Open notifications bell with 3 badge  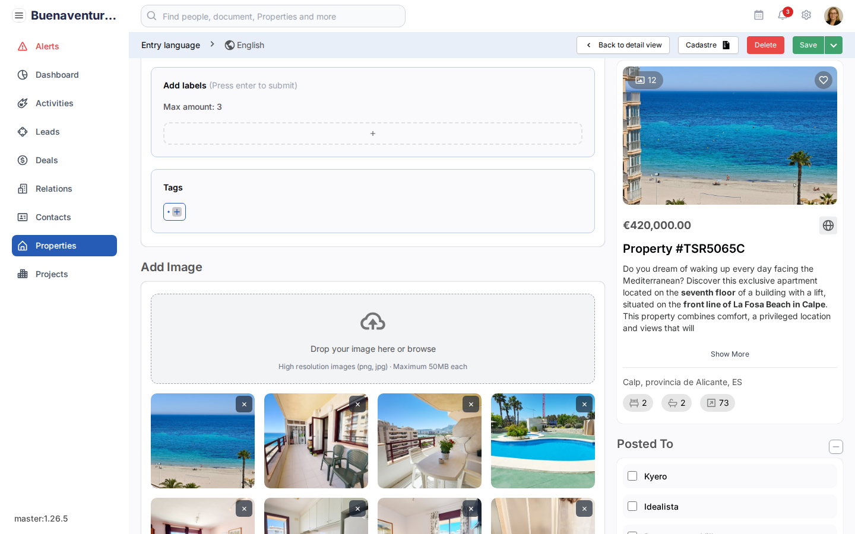point(783,15)
